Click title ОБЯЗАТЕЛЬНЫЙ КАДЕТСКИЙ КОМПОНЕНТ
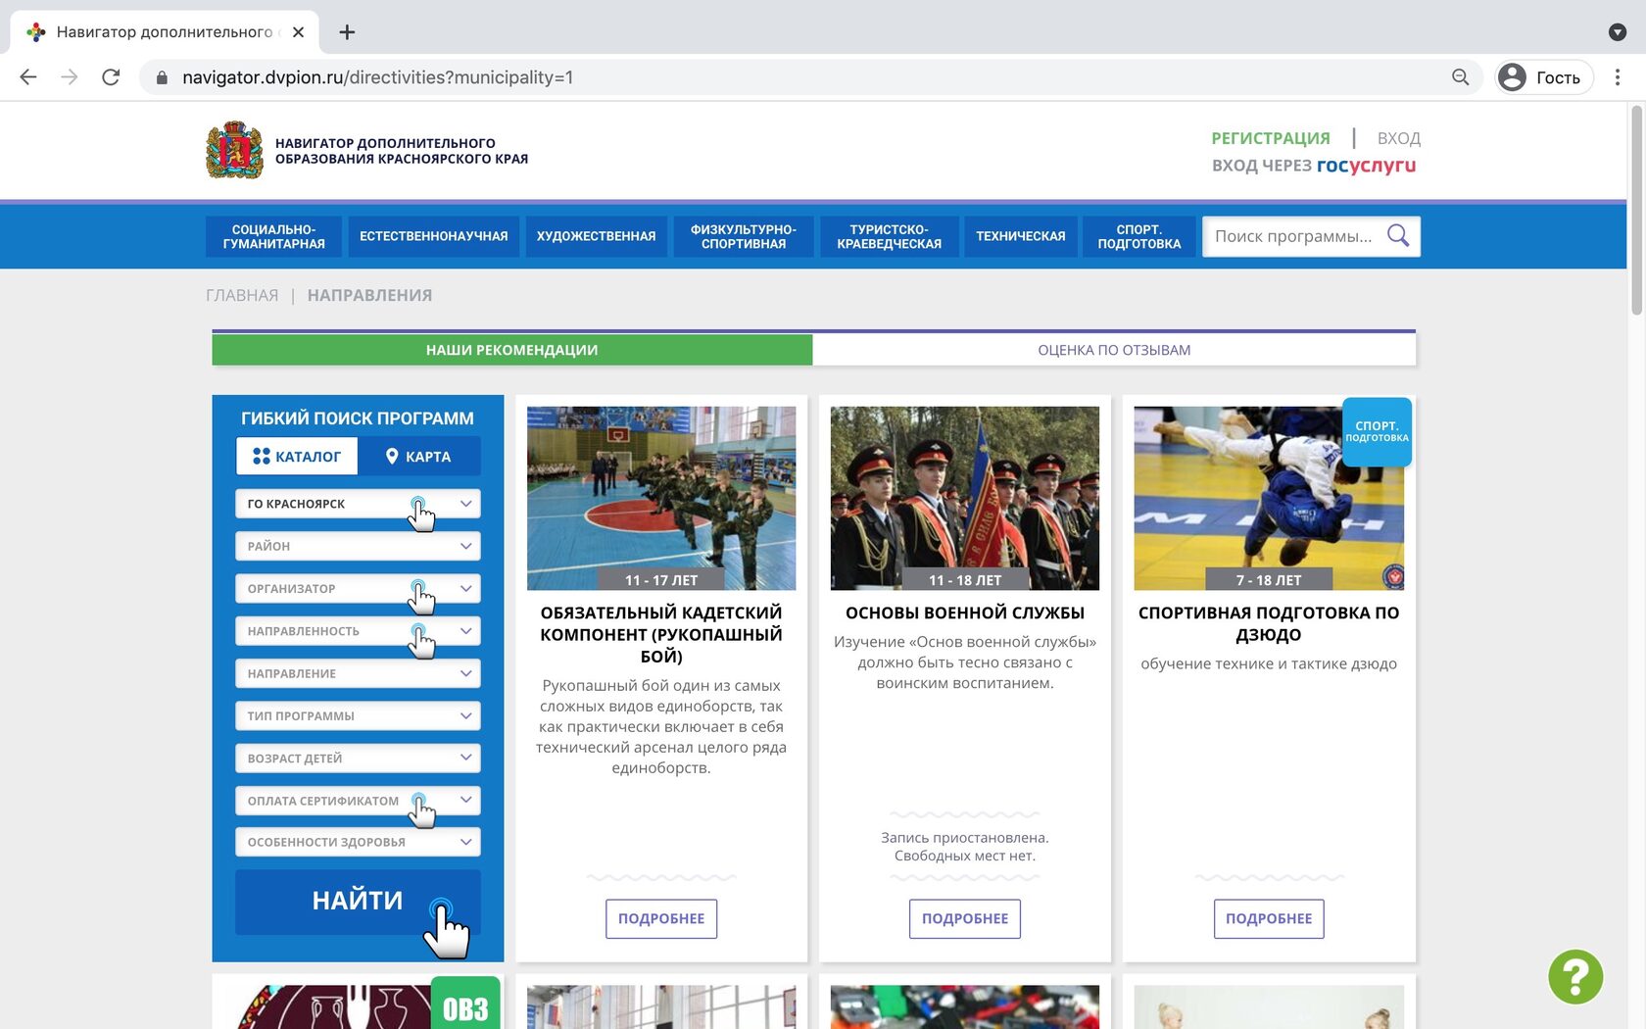 point(661,634)
